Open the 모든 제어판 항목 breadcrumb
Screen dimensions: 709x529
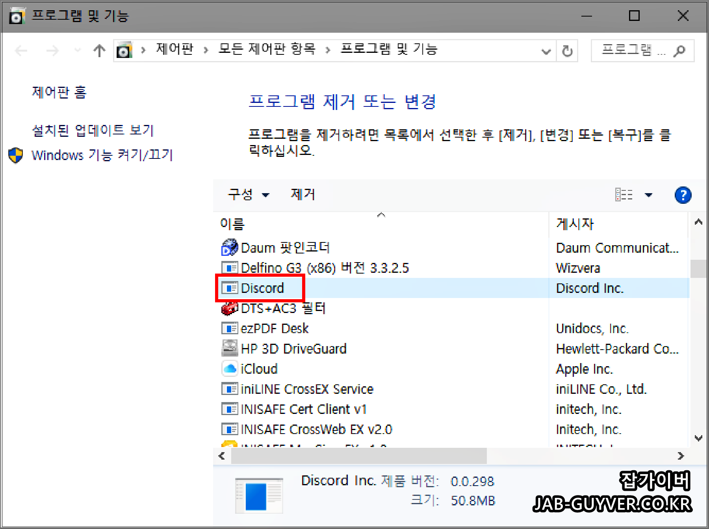pos(267,49)
